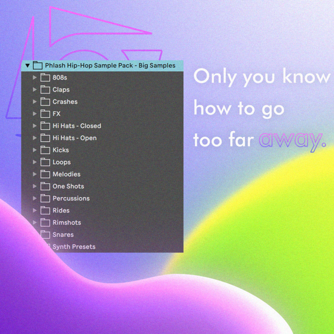Click the Hi Hats - Open folder icon
Image resolution: width=334 pixels, height=334 pixels.
tap(45, 138)
